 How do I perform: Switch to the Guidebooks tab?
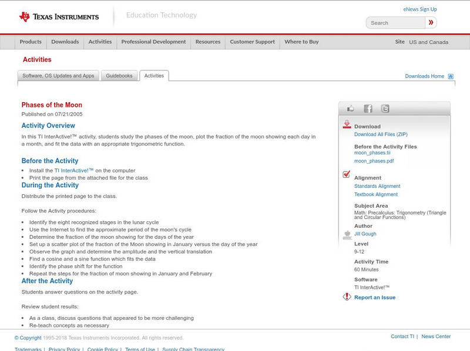coord(119,76)
